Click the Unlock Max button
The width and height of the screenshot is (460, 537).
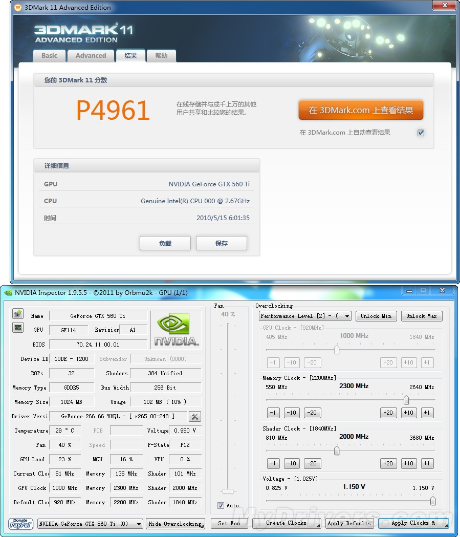click(x=422, y=316)
